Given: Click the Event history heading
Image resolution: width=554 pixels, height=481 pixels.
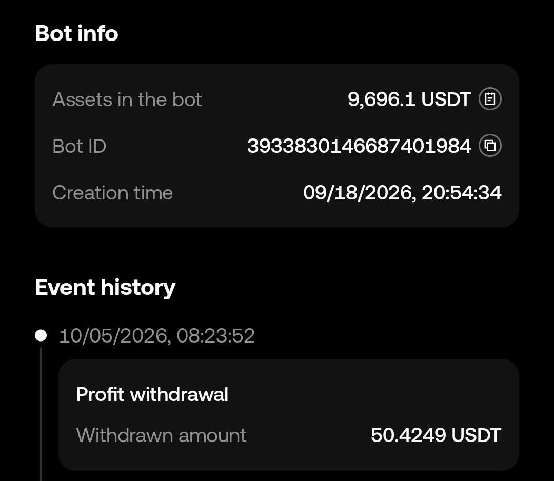Looking at the screenshot, I should coord(105,288).
